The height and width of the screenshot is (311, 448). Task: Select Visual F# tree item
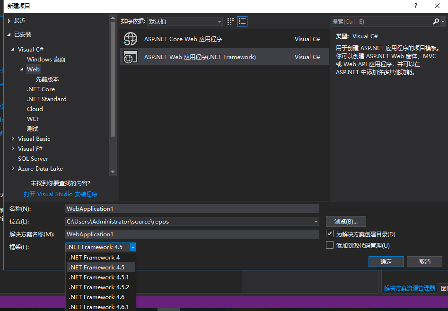(x=30, y=148)
